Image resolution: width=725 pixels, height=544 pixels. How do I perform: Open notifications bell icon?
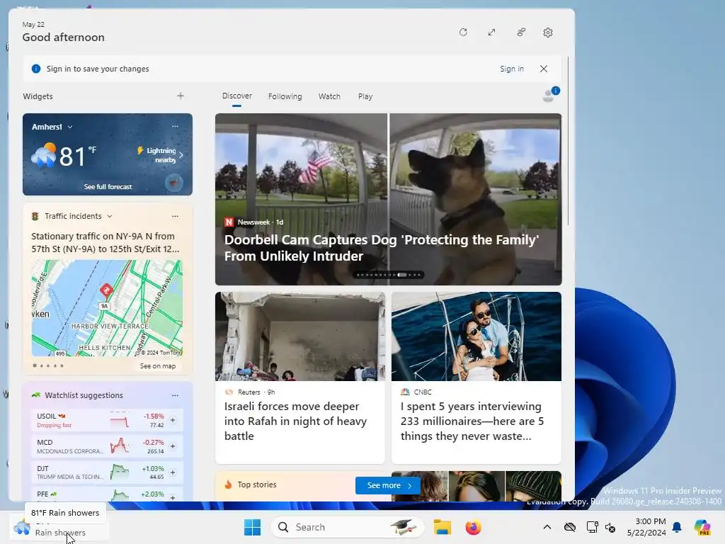point(677,527)
